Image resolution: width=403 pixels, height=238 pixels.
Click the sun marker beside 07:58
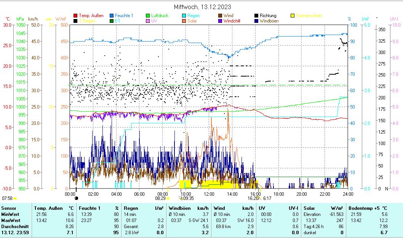tap(15, 198)
